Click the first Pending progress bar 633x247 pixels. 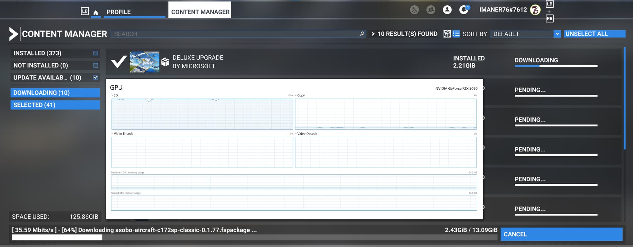tap(556, 96)
